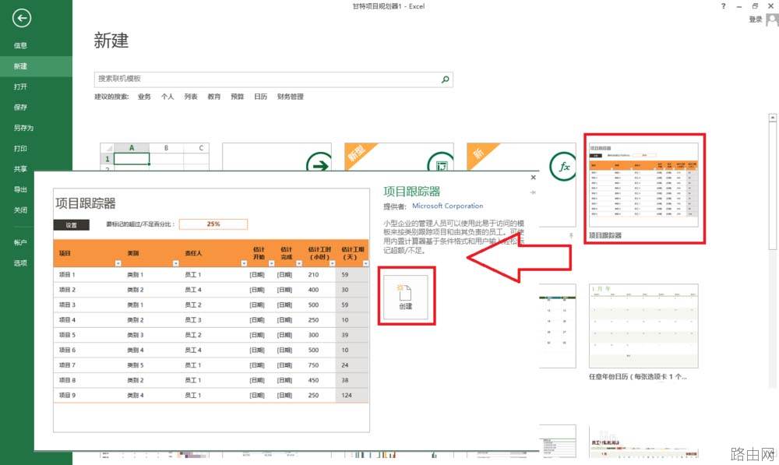Image resolution: width=779 pixels, height=465 pixels.
Task: Open the 责任人 column filter dropdown
Action: click(x=244, y=263)
